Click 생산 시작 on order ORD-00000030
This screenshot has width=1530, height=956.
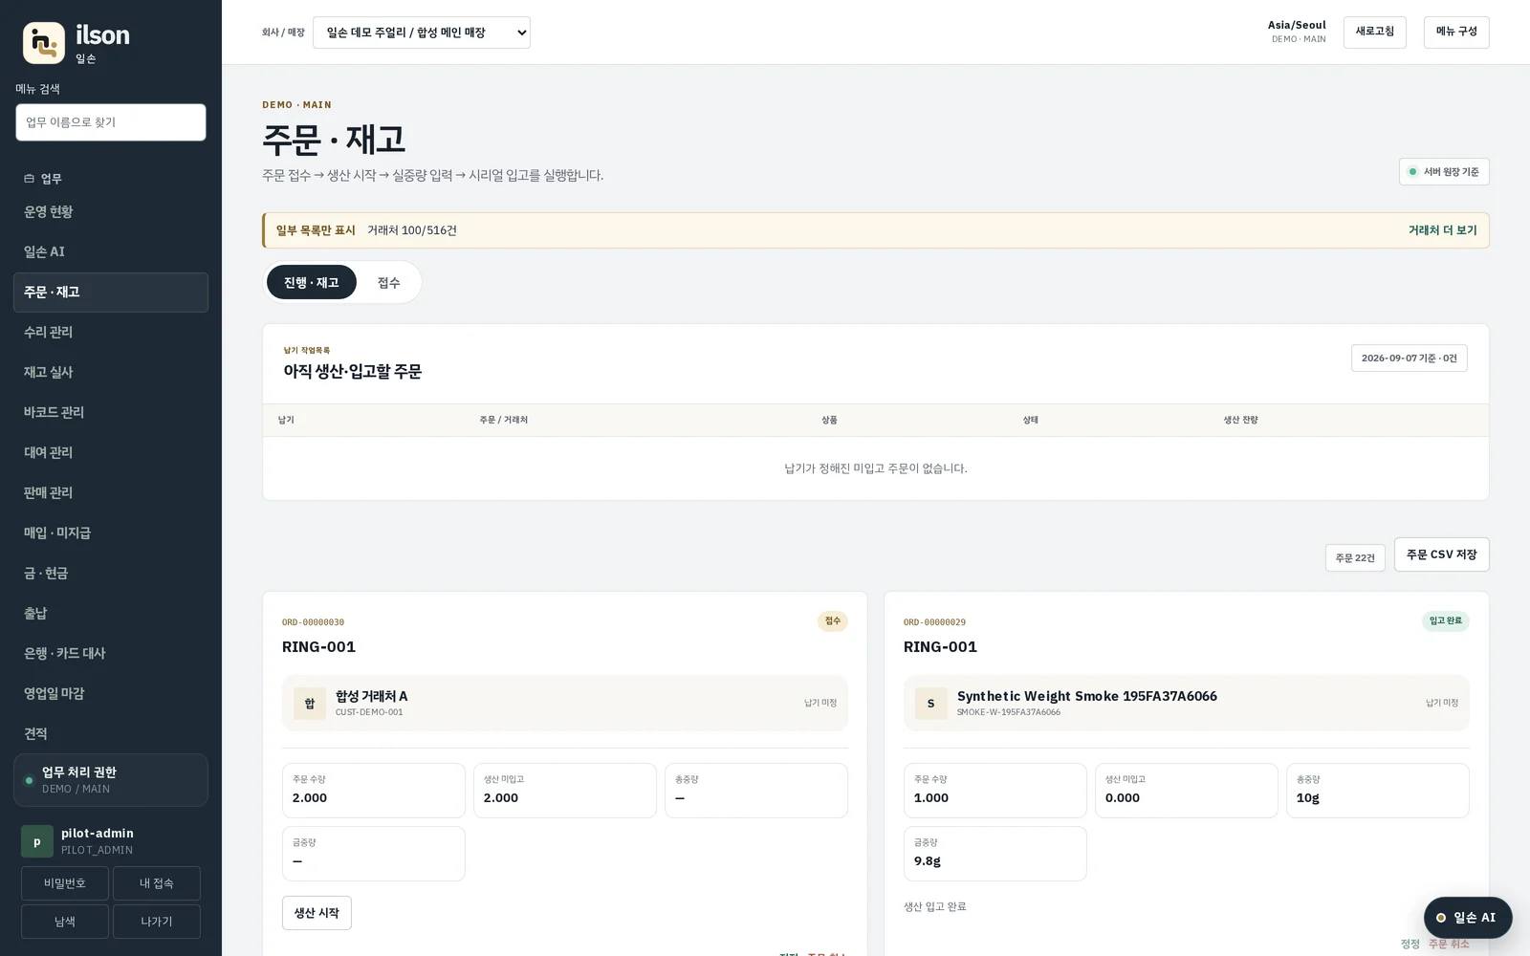pos(317,913)
